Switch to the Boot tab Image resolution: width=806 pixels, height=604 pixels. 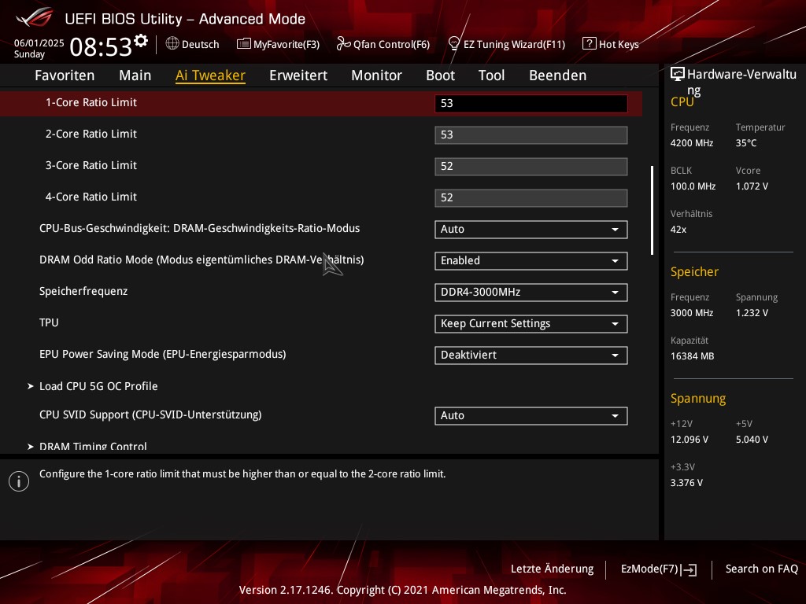(x=440, y=75)
